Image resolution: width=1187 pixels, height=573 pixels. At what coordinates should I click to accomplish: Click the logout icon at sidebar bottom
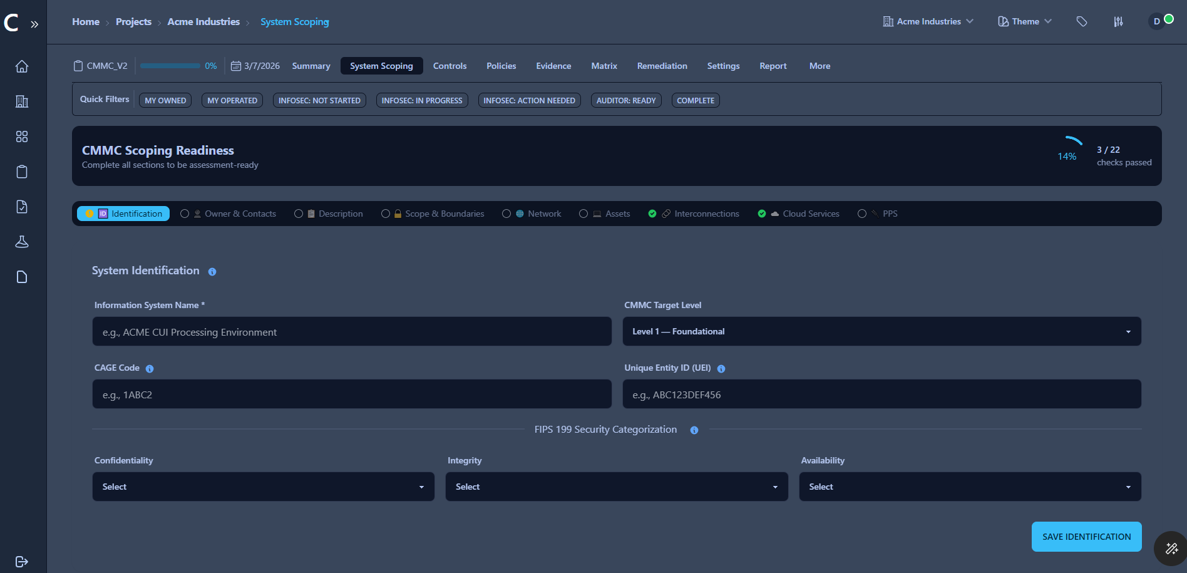22,562
